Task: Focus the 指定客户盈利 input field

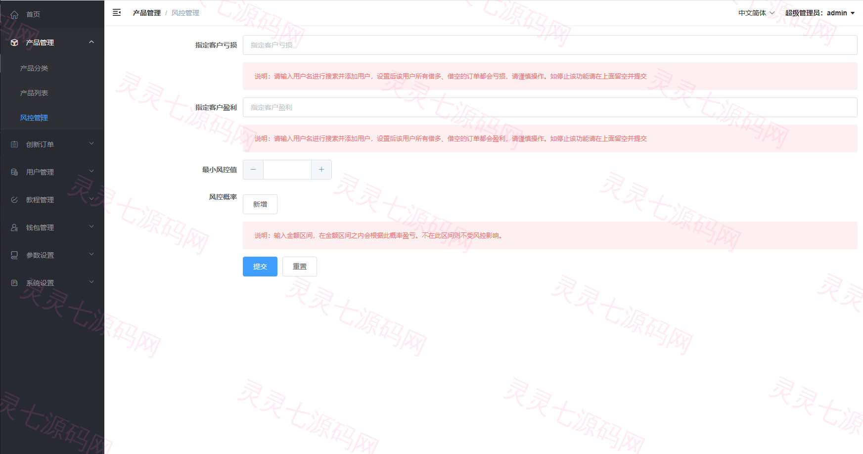Action: [550, 107]
